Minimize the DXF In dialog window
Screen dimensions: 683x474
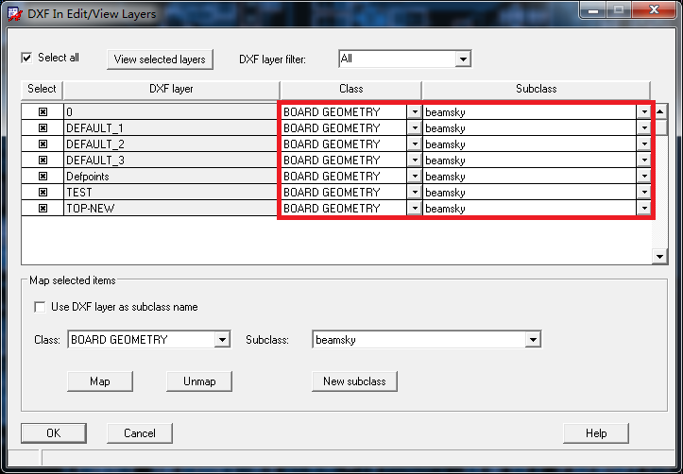point(593,9)
